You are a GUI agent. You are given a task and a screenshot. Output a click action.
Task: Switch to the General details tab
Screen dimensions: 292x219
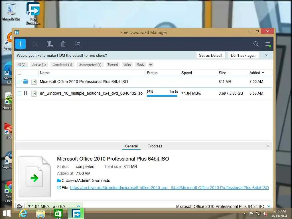coord(131,146)
